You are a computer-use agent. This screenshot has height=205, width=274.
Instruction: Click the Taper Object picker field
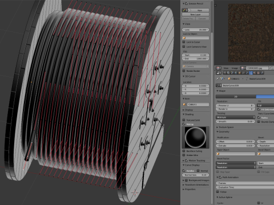point(235,154)
